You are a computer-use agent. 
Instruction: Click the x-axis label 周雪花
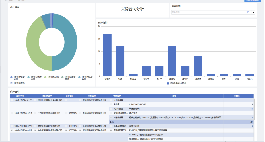[x=250, y=79]
